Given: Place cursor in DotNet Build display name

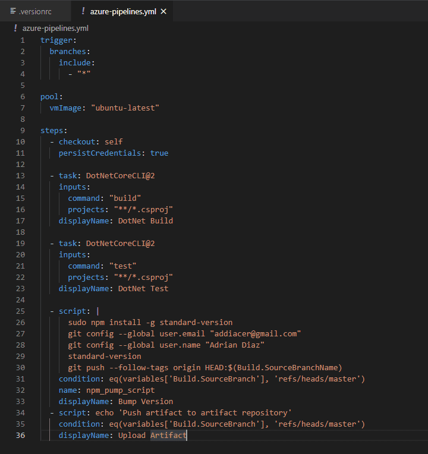Looking at the screenshot, I should pos(146,221).
